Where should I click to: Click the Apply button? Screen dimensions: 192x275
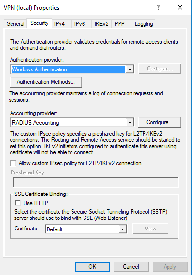pyautogui.click(x=170, y=267)
